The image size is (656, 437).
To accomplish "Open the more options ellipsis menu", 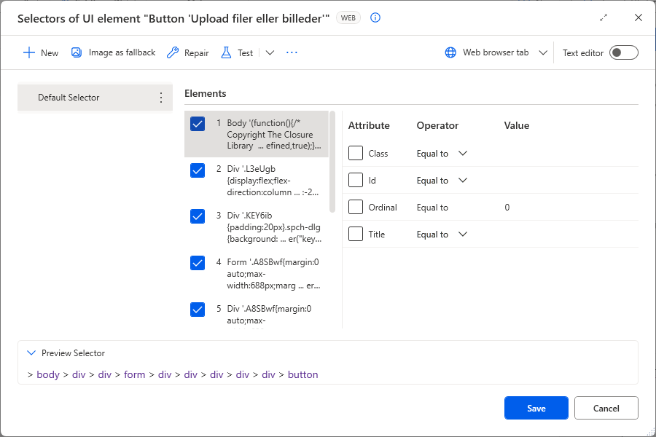I will click(292, 52).
